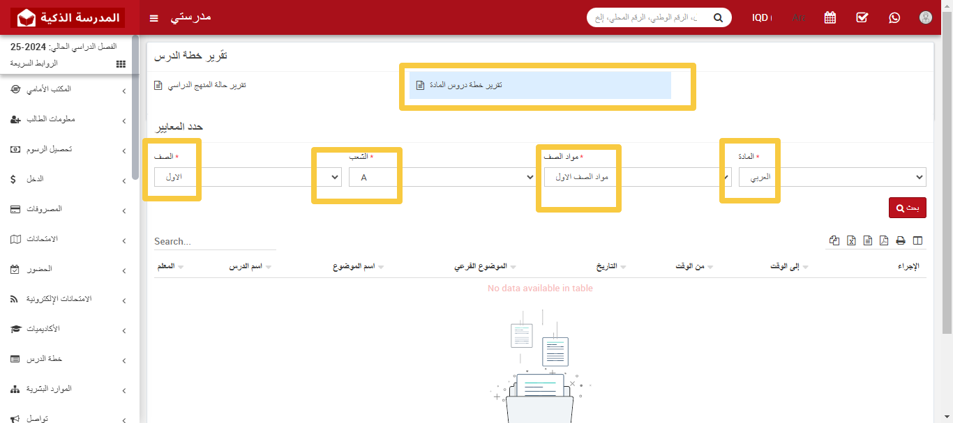Export the report as PDF
Screen dimensions: 953x423
[884, 240]
